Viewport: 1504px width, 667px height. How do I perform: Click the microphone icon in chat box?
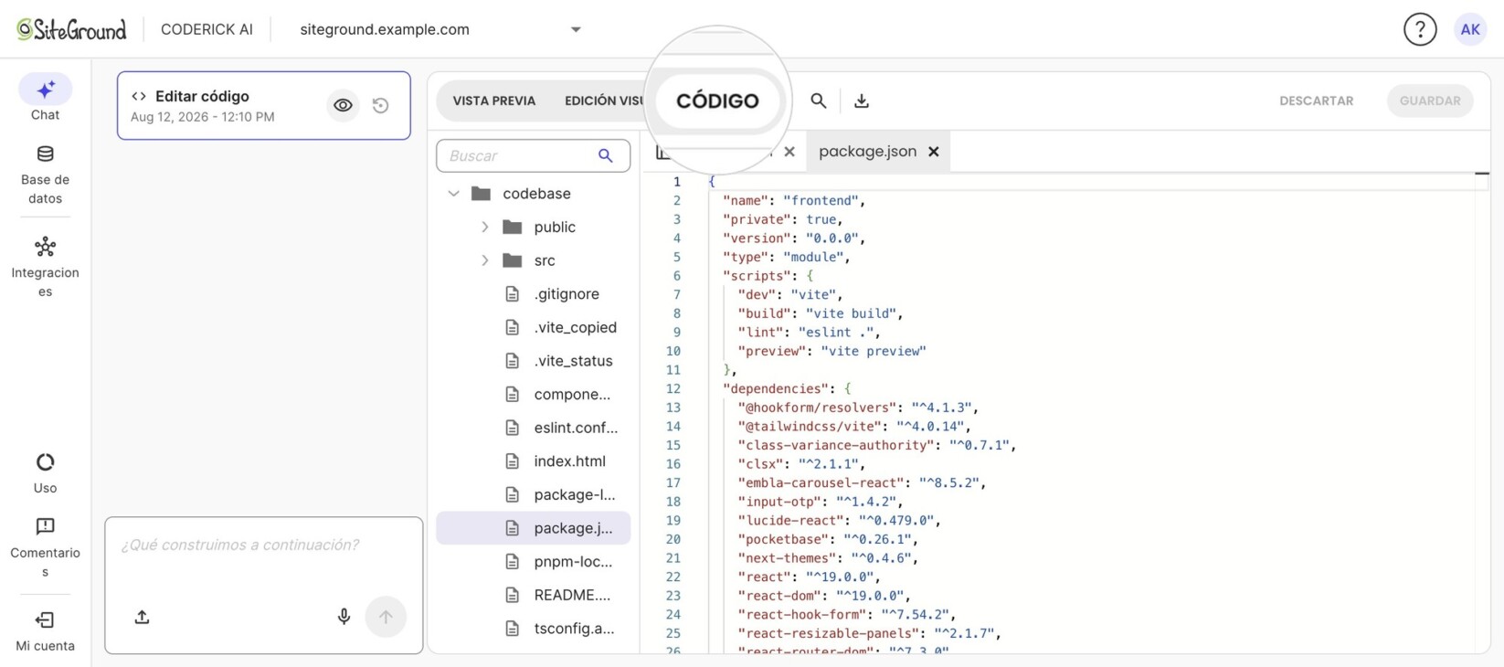[344, 618]
